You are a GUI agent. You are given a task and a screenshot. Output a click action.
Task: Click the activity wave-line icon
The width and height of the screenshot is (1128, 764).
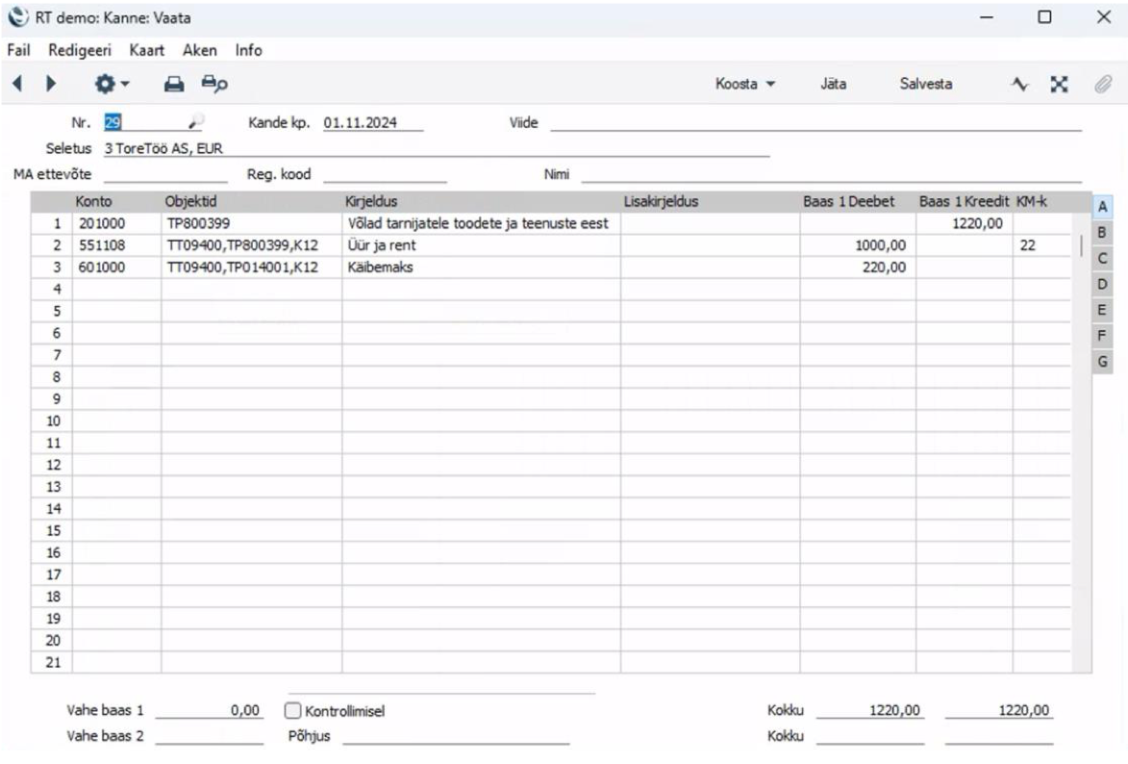tap(1019, 85)
